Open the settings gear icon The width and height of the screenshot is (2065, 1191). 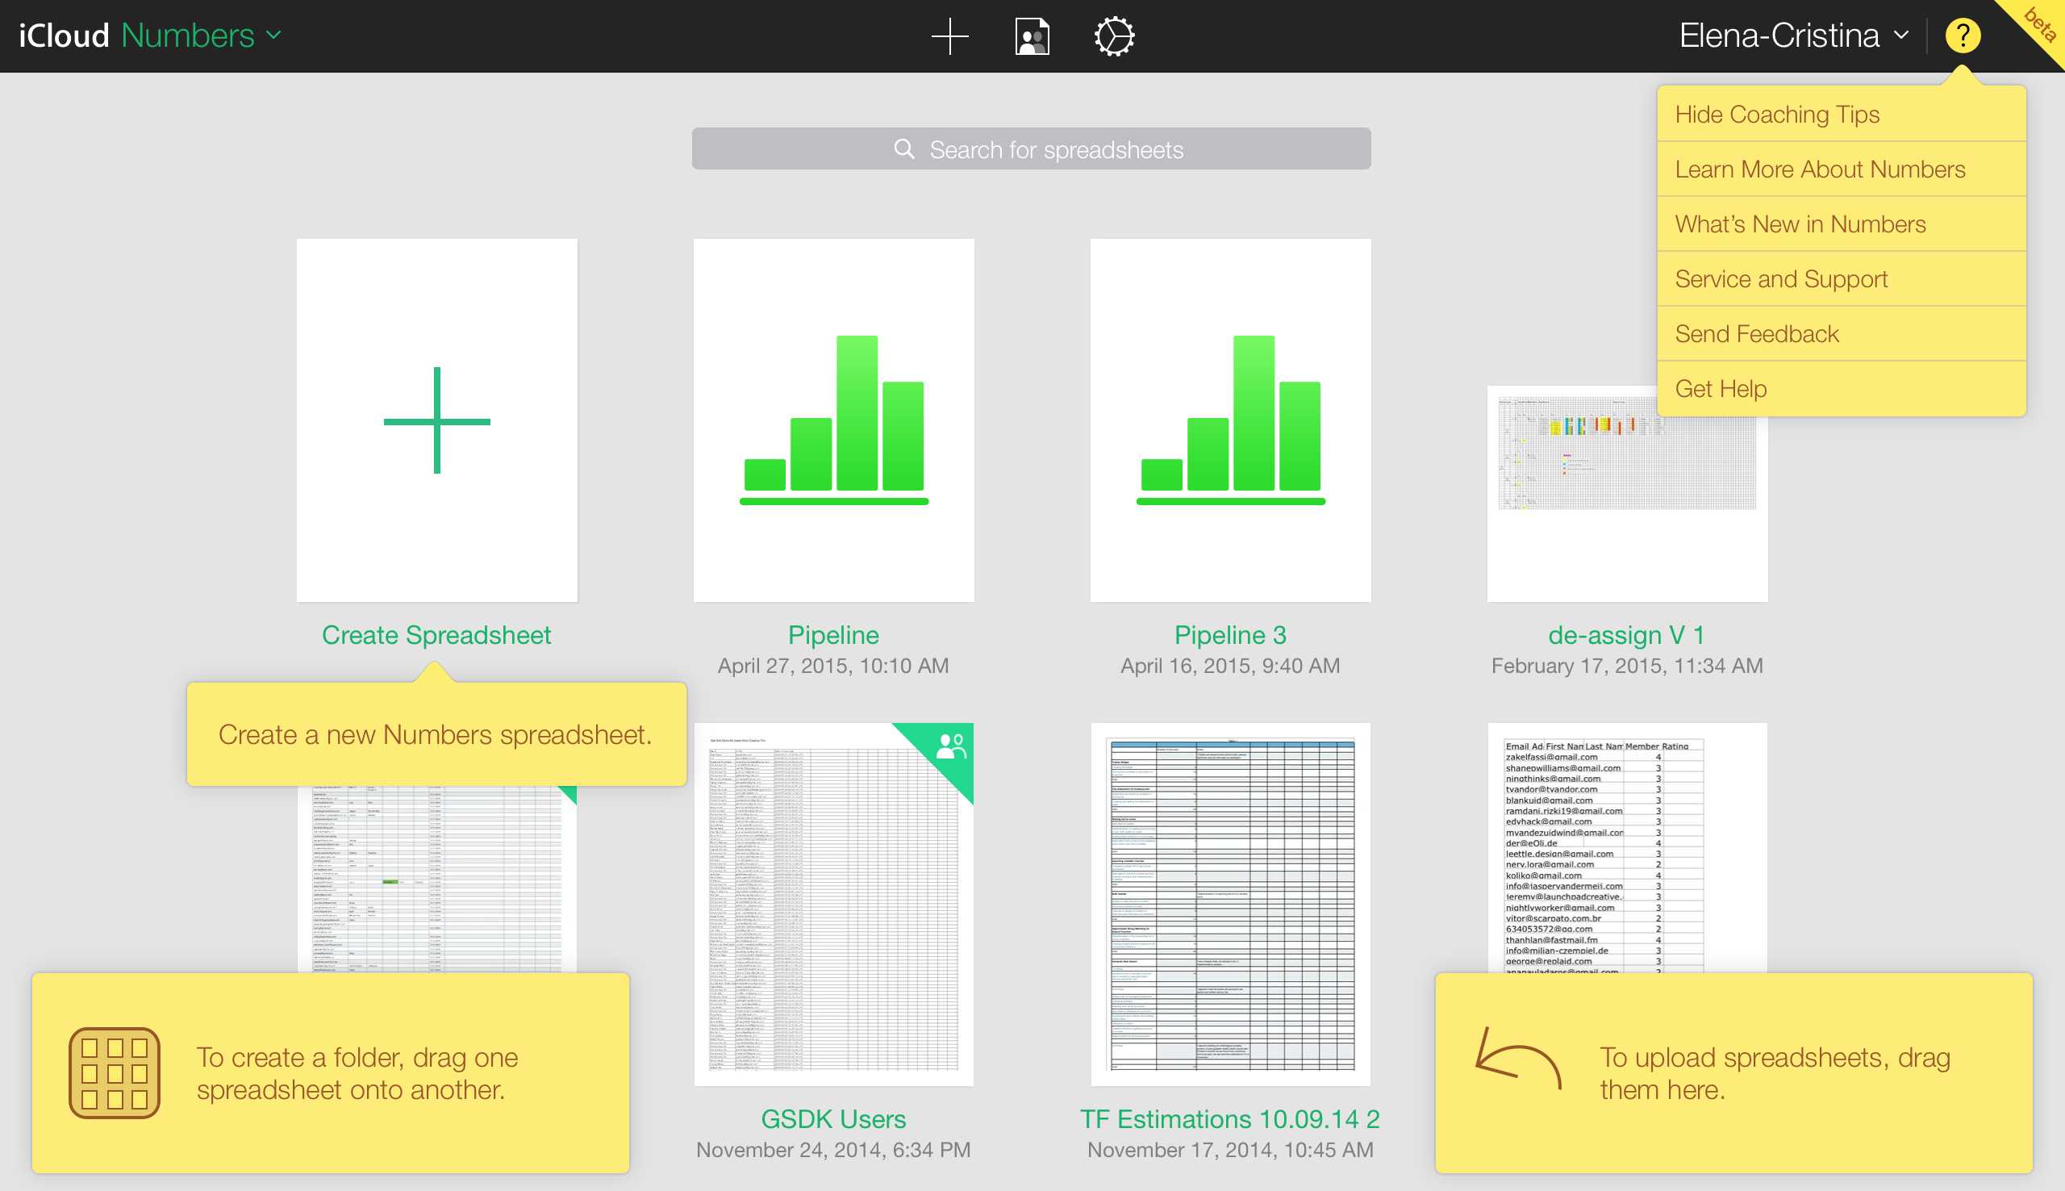[1114, 36]
